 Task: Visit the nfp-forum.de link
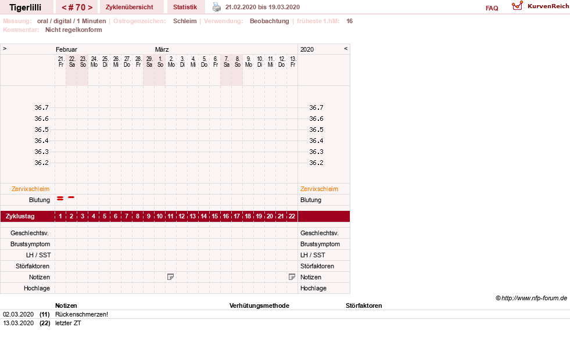(534, 298)
